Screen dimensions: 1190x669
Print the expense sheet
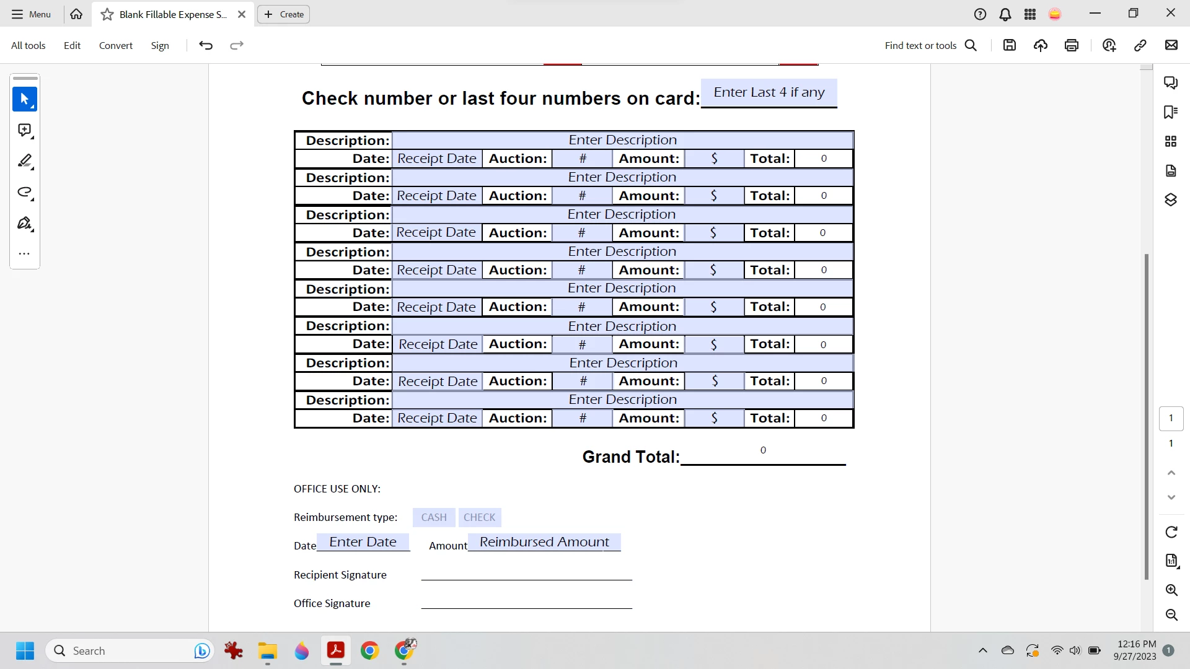pos(1072,45)
